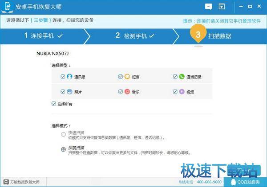This screenshot has width=267, height=187.
Task: Minimize the window
Action: coord(241,7)
